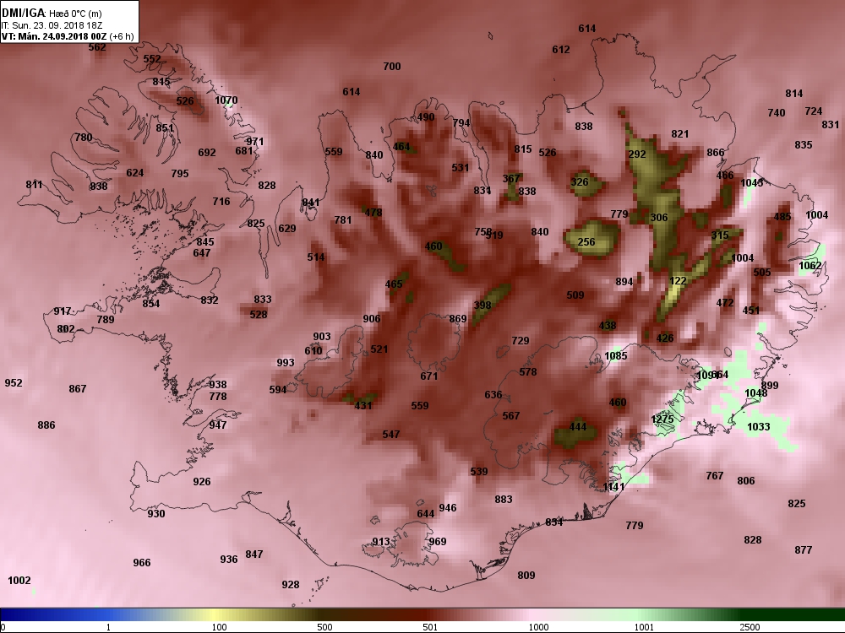This screenshot has width=845, height=633.
Task: Click the map value '431'
Action: coord(363,406)
